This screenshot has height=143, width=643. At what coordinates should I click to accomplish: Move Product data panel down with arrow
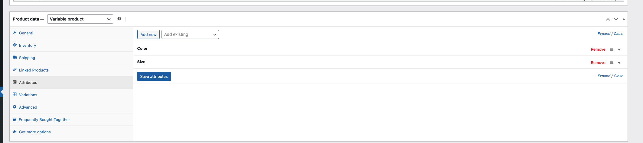(x=616, y=19)
